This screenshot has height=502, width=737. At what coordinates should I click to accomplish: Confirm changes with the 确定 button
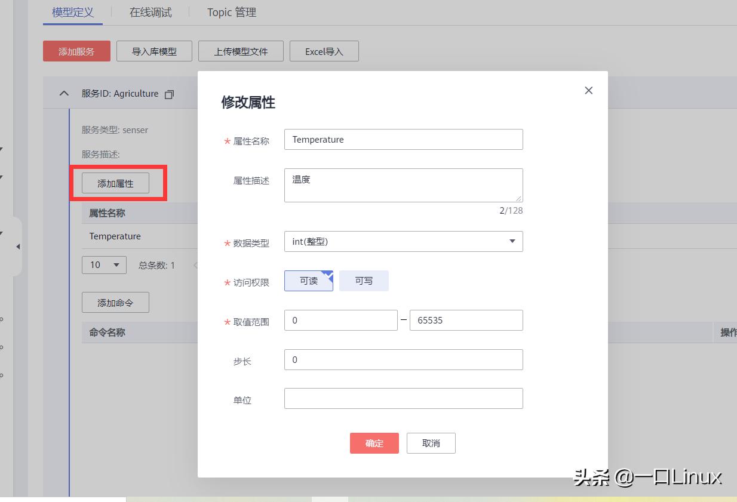coord(374,443)
